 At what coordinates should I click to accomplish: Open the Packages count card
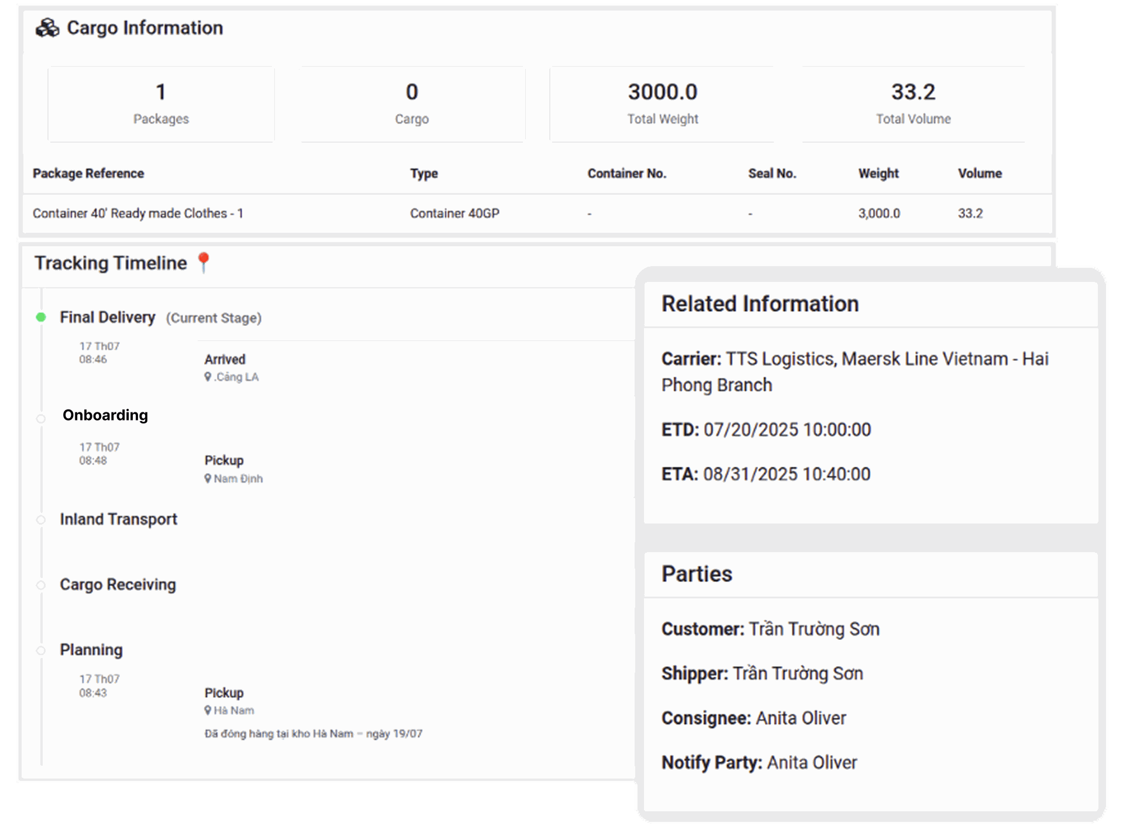click(161, 104)
